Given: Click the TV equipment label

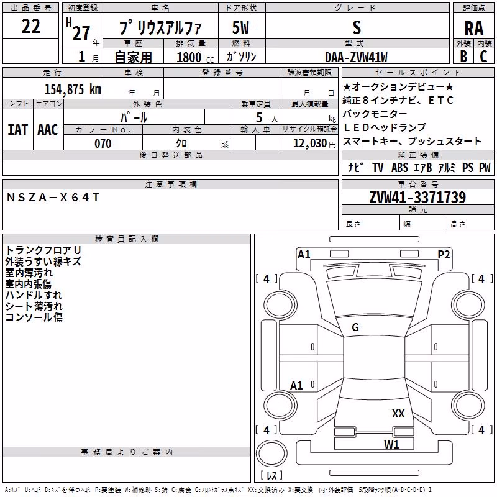Looking at the screenshot, I should (x=378, y=167).
